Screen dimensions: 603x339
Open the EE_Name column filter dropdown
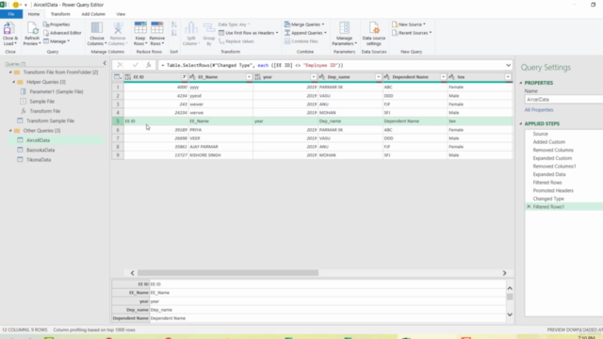pos(249,77)
